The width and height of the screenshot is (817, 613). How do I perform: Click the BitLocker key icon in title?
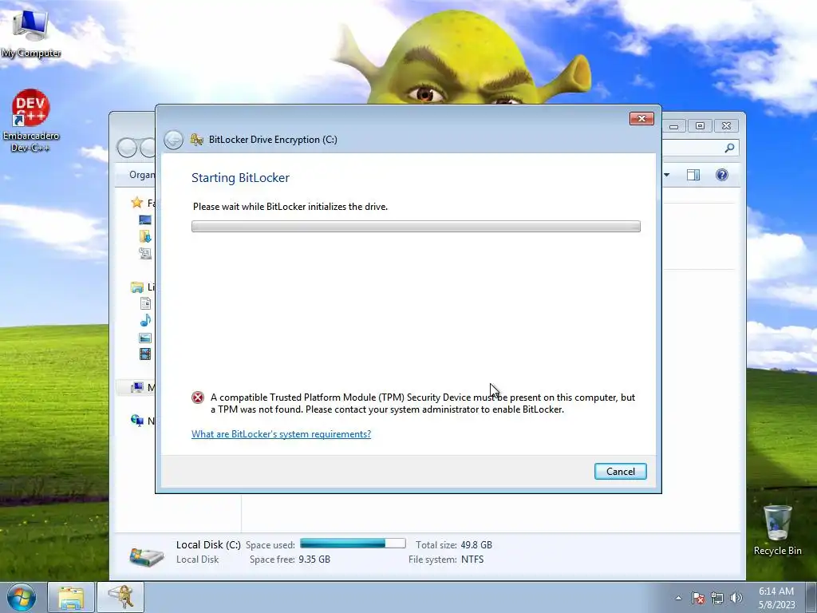(196, 139)
